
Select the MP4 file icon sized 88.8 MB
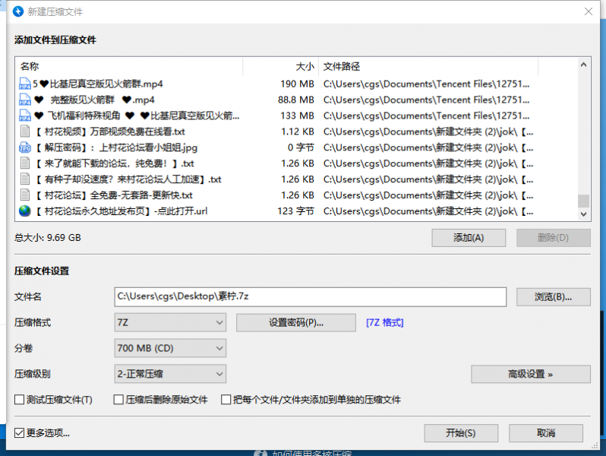tap(25, 100)
